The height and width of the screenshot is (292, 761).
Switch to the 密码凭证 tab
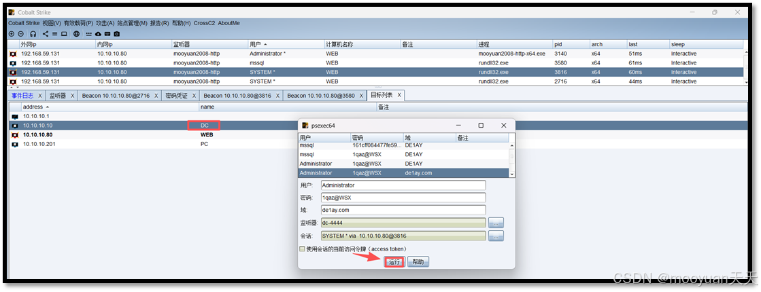coord(176,95)
